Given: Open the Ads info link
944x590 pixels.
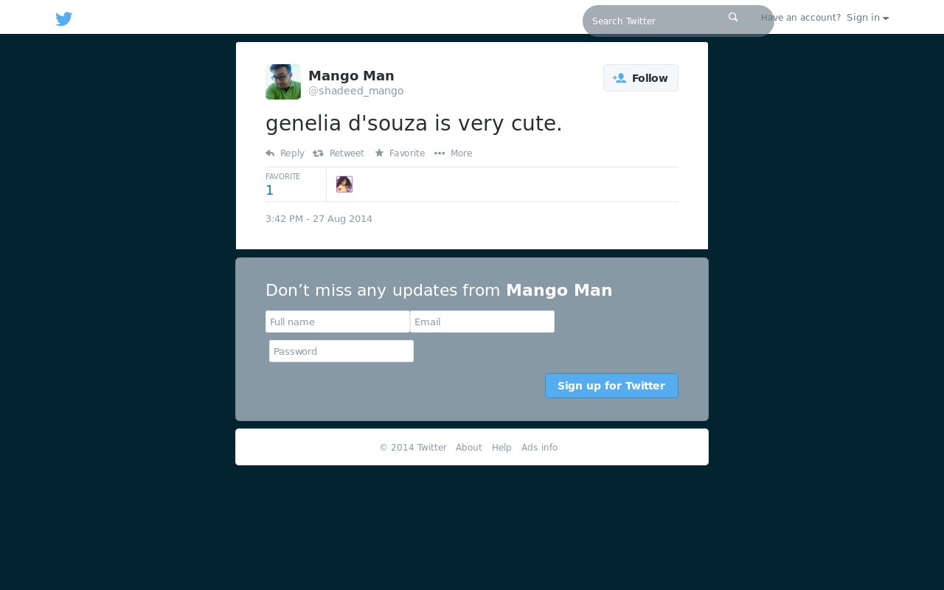Looking at the screenshot, I should [x=539, y=448].
